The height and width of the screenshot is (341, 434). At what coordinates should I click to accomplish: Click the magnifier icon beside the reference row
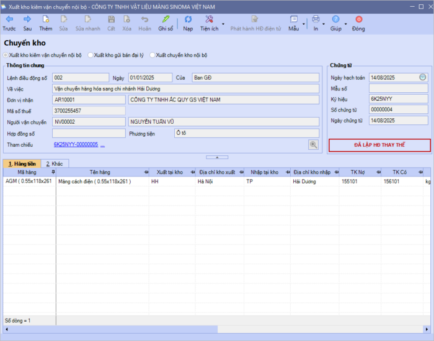[314, 144]
